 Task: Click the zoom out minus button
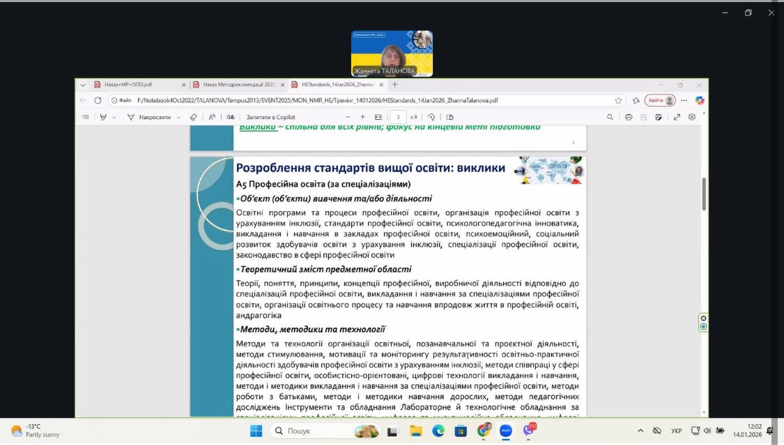point(346,117)
